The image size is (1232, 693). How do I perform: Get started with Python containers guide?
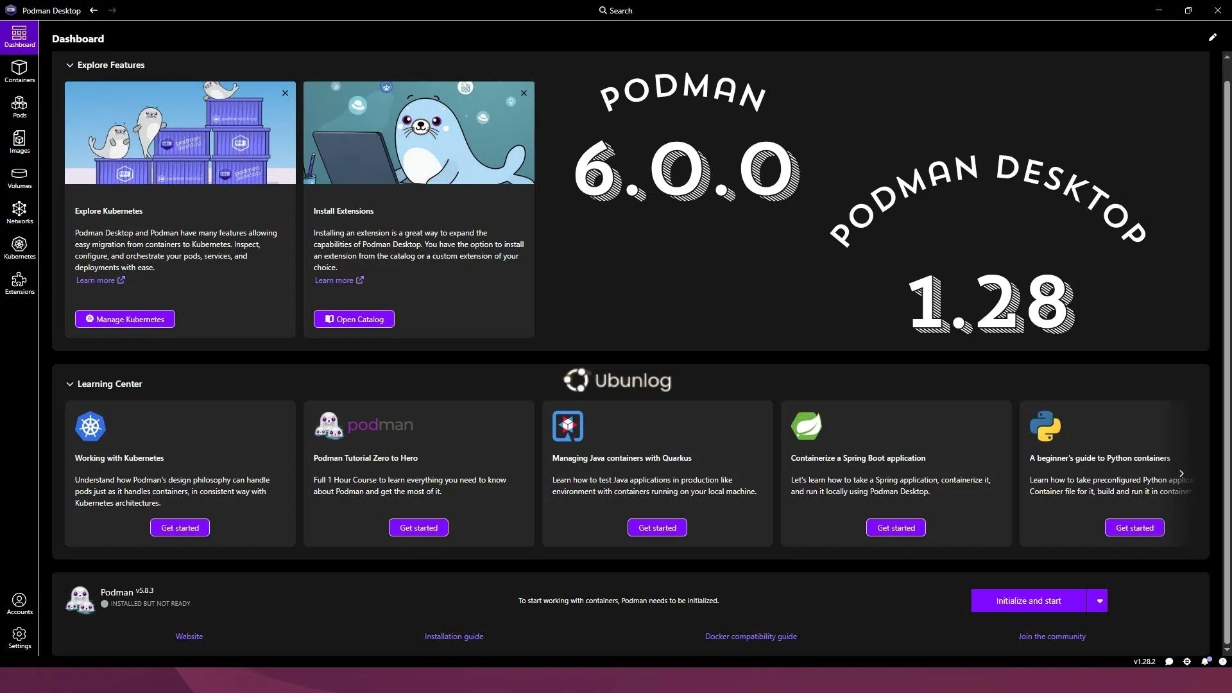tap(1134, 527)
